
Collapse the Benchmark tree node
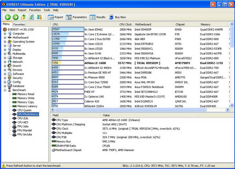pos(5,90)
